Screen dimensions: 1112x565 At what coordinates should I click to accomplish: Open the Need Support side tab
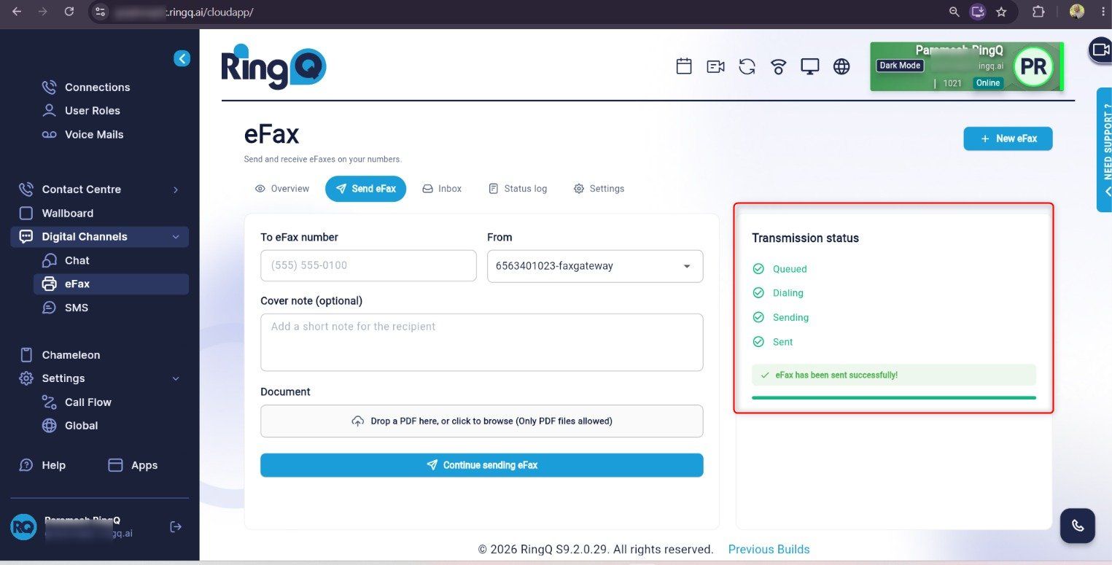(x=1104, y=150)
